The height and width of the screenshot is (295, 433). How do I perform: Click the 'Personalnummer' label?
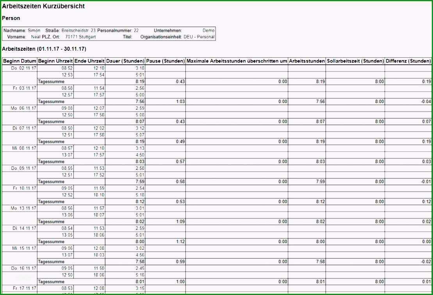click(x=115, y=30)
